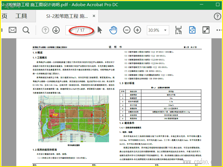The image size is (223, 167).
Task: Click the map caption "项目地理位置图"
Action: (74, 145)
